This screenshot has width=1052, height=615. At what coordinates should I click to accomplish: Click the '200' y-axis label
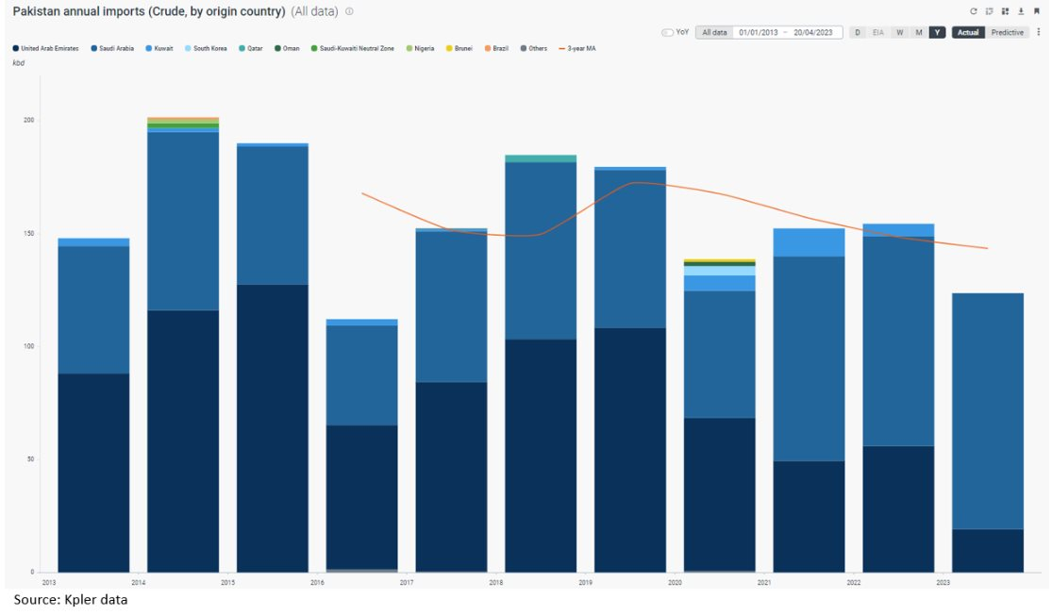coord(29,120)
